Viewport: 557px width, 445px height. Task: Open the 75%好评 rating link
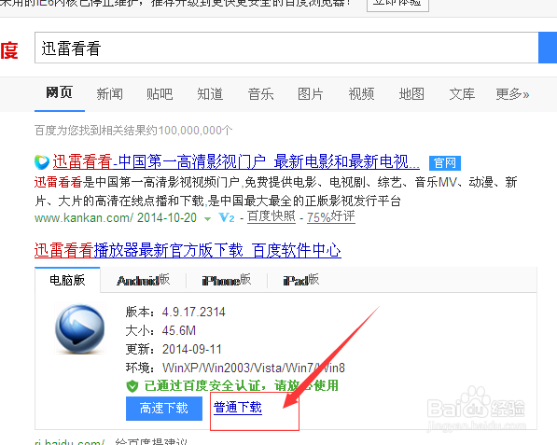(331, 216)
